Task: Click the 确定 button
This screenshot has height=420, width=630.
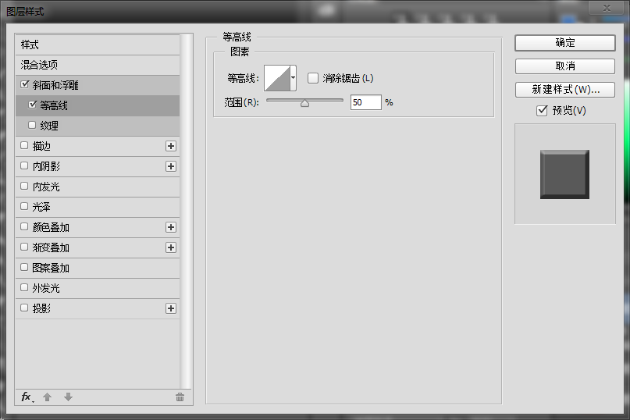Action: [x=564, y=43]
